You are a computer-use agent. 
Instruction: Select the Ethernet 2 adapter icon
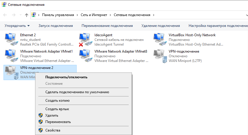click(11, 39)
